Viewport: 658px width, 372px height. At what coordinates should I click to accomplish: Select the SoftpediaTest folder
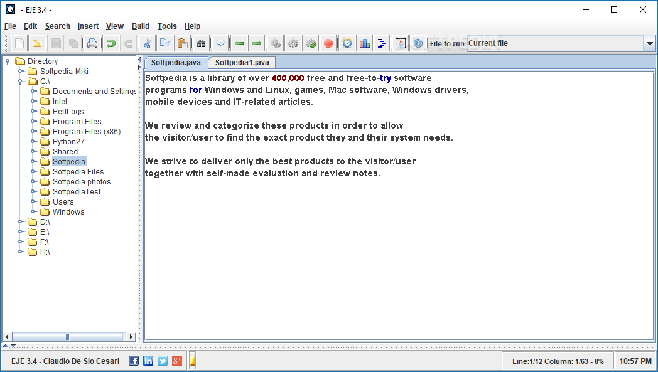pos(77,192)
